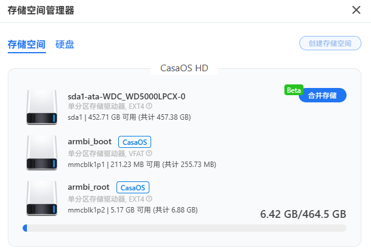Click the help icon next to VFAT
Image resolution: width=371 pixels, height=252 pixels.
pos(149,153)
